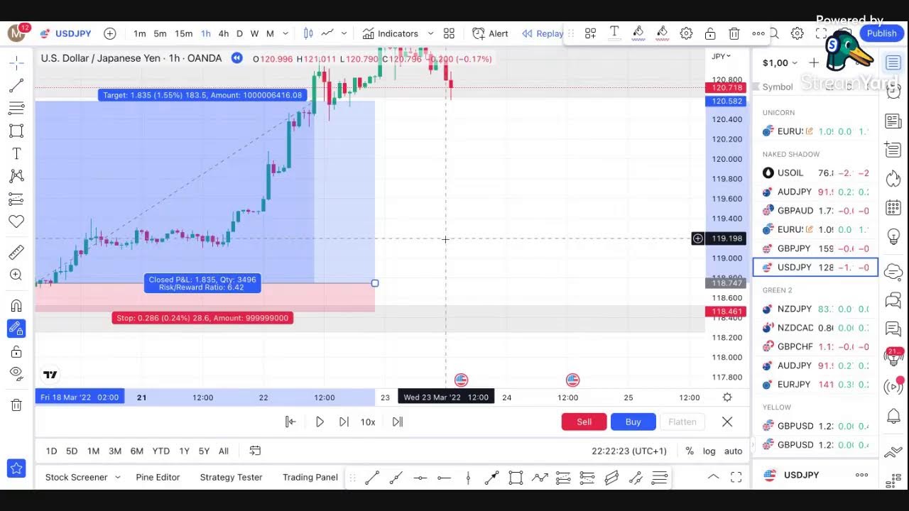This screenshot has height=511, width=909.
Task: Select USOIL in the watchlist
Action: coord(815,172)
